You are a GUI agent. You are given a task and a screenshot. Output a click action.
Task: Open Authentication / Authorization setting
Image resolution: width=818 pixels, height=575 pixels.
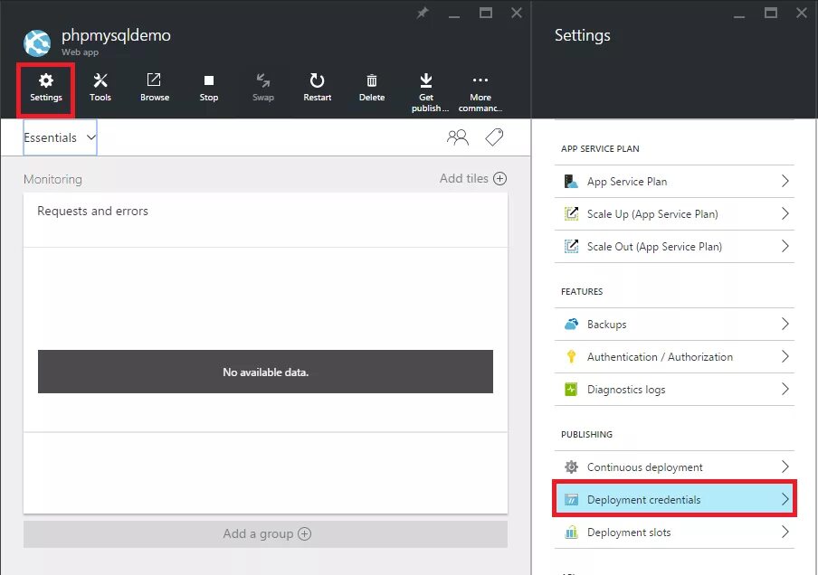click(674, 356)
